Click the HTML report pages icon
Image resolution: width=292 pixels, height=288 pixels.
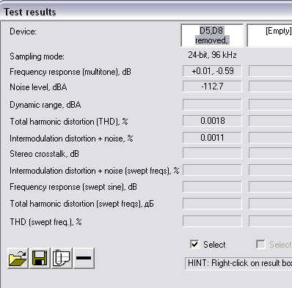coord(62,258)
